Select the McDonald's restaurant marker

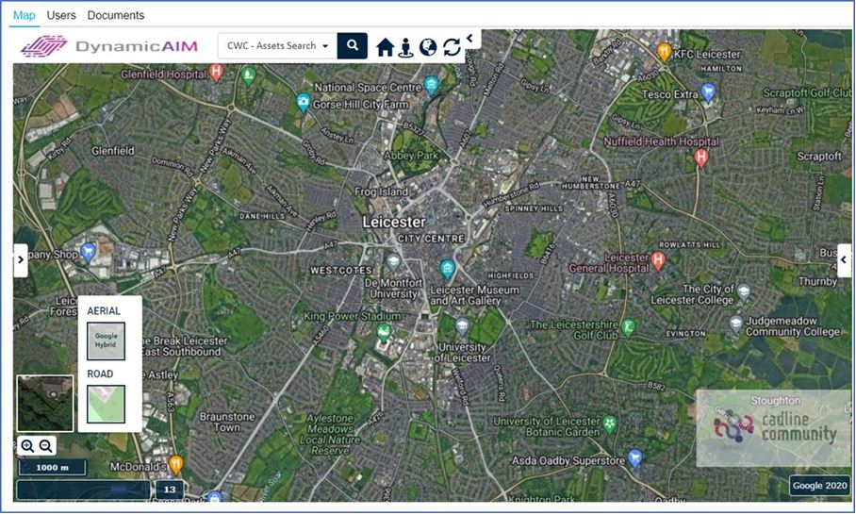click(175, 464)
